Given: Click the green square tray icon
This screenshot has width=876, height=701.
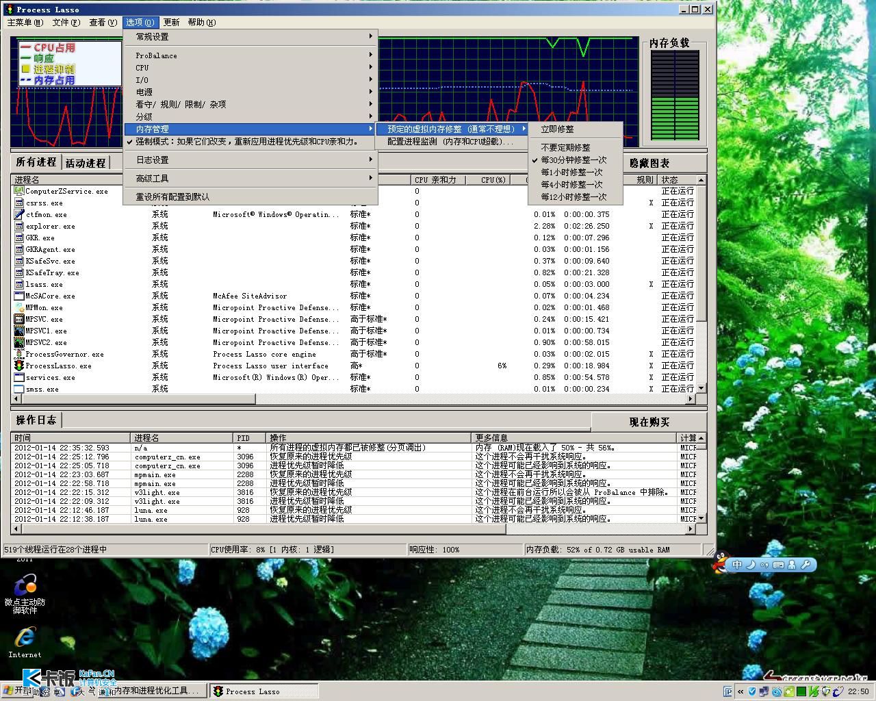Looking at the screenshot, I should coord(801,691).
